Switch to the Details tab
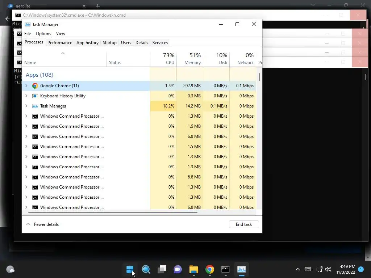 click(x=142, y=43)
